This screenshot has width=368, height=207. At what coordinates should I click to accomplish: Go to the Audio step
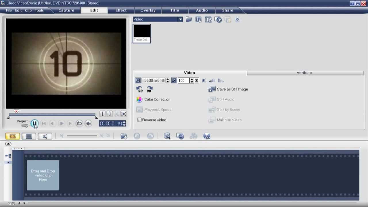pos(202,10)
